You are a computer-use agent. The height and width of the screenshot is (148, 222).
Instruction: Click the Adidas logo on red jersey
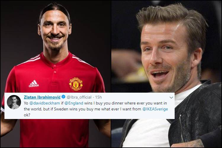pyautogui.click(x=34, y=84)
